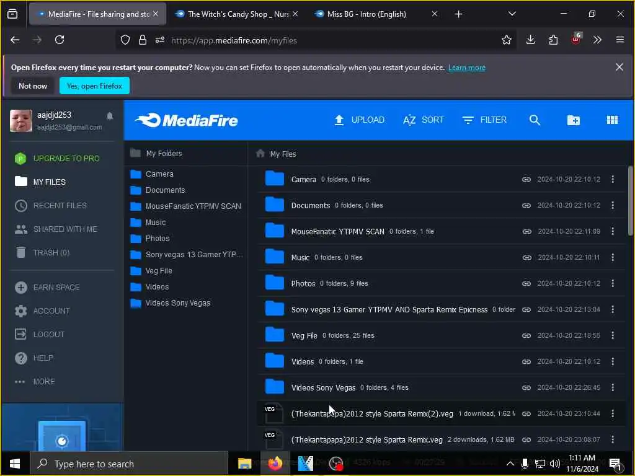Open Firefox downloads panel
Viewport: 635px width, 476px height.
coord(531,40)
